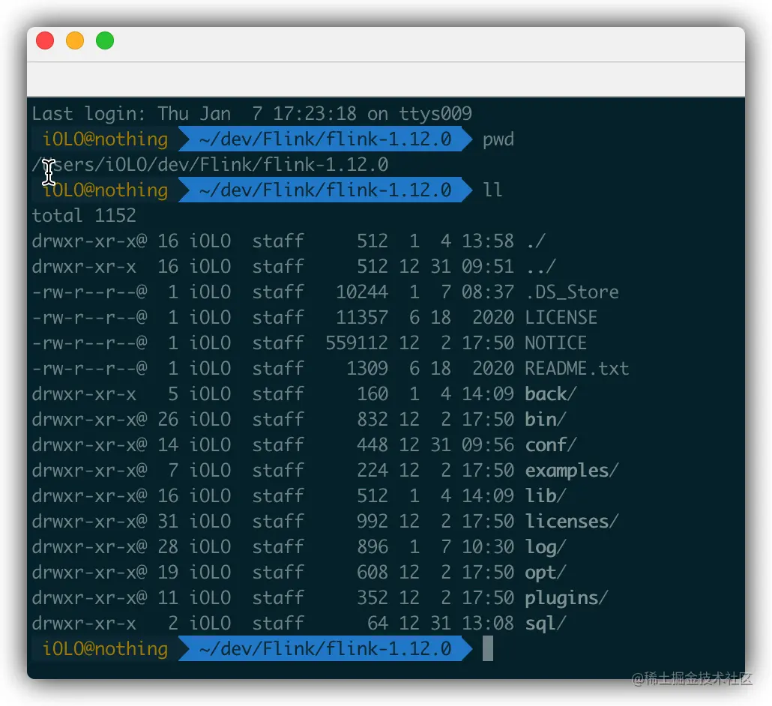This screenshot has width=772, height=706.
Task: Click the plugins/ directory name
Action: (x=567, y=599)
